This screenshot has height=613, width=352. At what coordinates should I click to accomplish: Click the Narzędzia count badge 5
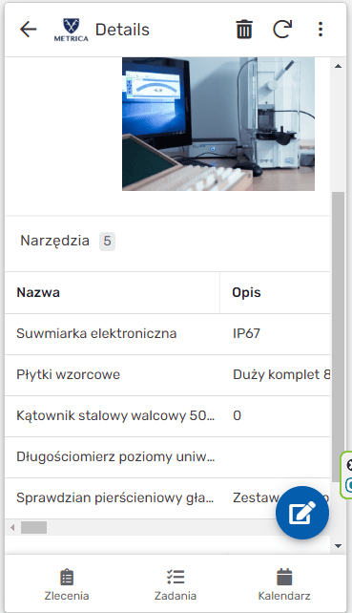coord(107,241)
